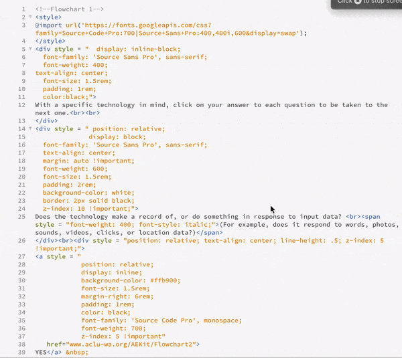
Task: Click the Flowchart 1 comment on line 1
Action: click(70, 9)
